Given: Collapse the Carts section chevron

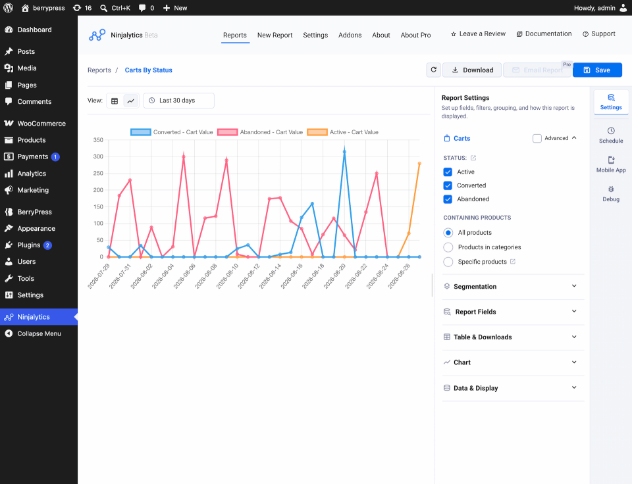Looking at the screenshot, I should pyautogui.click(x=574, y=137).
